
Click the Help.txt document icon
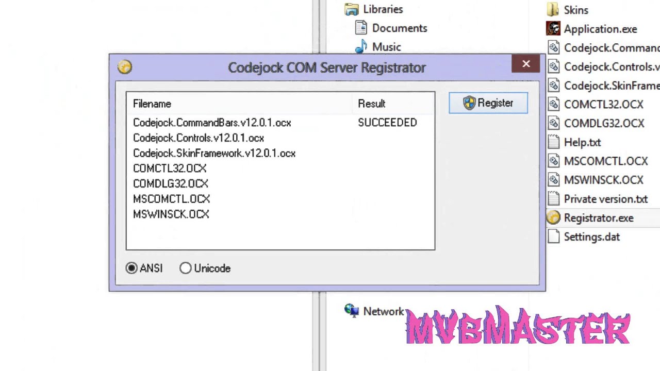tap(553, 142)
